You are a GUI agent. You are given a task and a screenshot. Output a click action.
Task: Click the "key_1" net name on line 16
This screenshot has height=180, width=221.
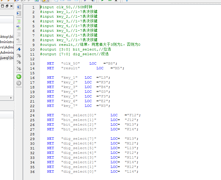[x=69, y=78]
